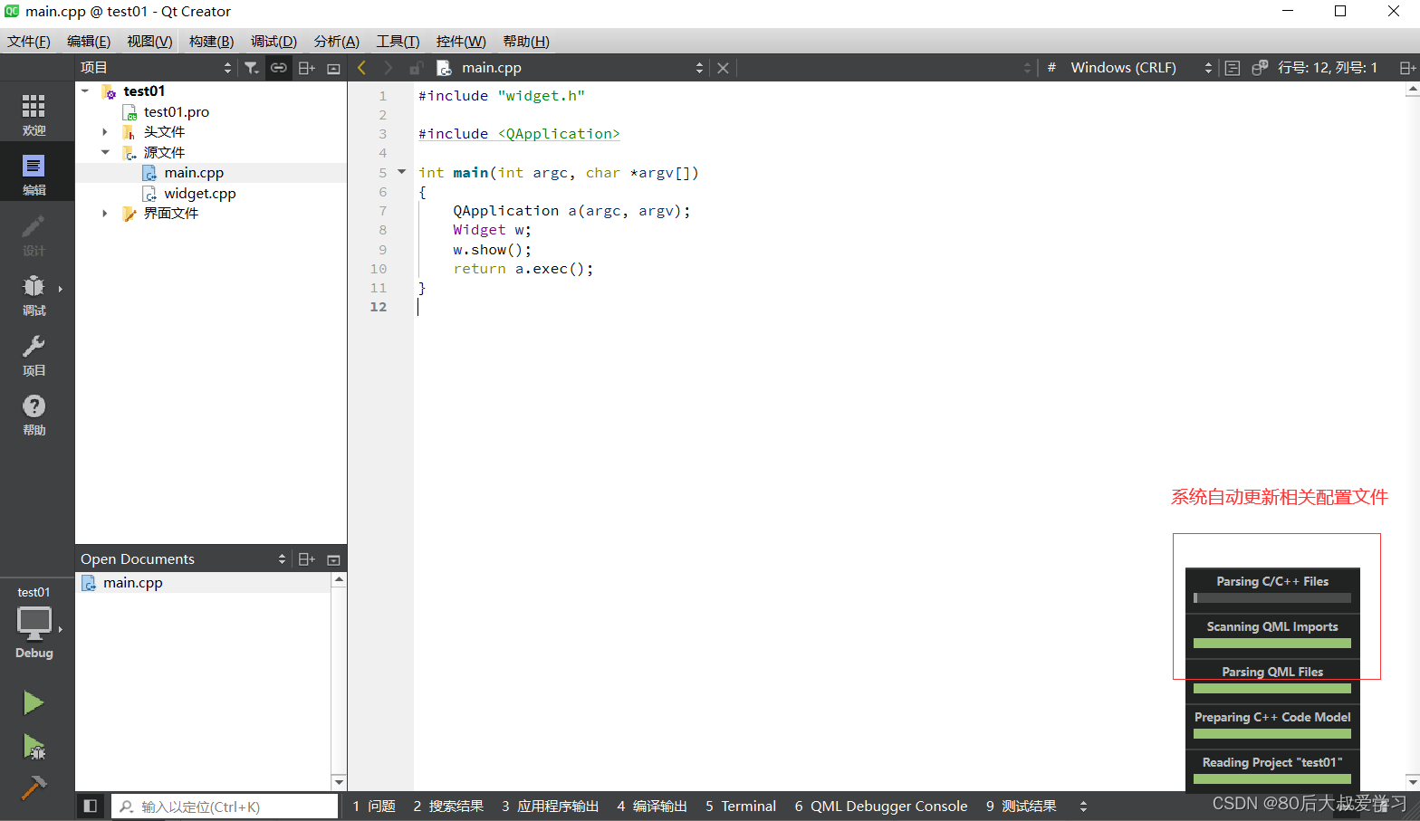
Task: Click the line and column indicator
Action: pyautogui.click(x=1327, y=68)
